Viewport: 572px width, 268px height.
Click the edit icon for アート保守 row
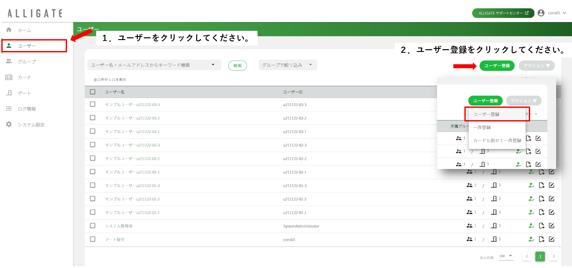(x=551, y=239)
